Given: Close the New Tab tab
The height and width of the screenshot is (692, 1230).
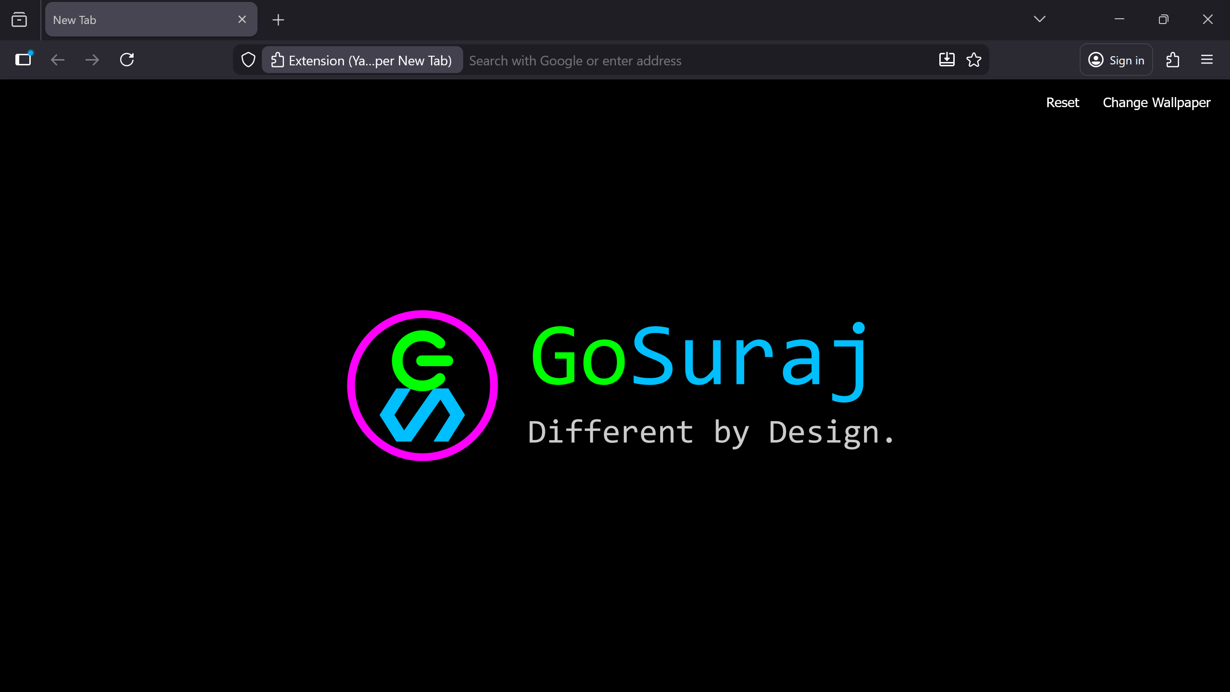Looking at the screenshot, I should [242, 19].
